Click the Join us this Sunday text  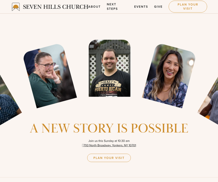click(109, 141)
